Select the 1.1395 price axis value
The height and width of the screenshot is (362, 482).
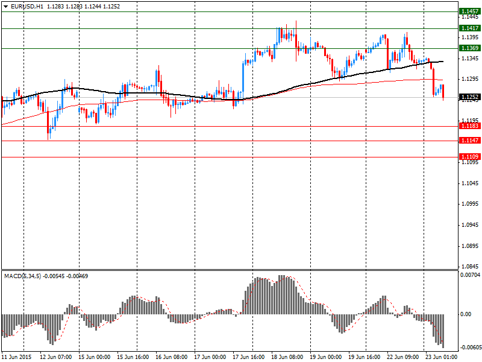(x=470, y=37)
